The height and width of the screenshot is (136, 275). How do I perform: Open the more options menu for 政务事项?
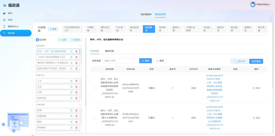click(80, 46)
